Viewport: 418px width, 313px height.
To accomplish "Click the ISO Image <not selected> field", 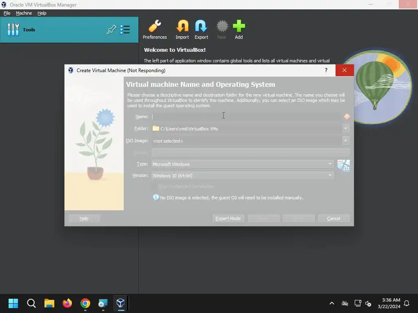I will (247, 141).
